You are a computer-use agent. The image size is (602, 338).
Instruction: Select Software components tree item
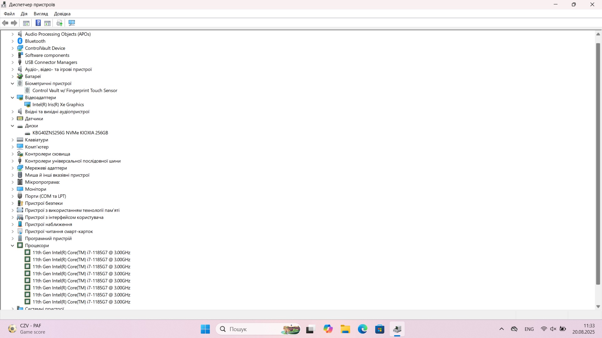(x=47, y=55)
